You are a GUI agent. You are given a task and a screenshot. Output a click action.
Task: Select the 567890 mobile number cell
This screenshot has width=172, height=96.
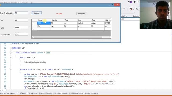coord(107,23)
